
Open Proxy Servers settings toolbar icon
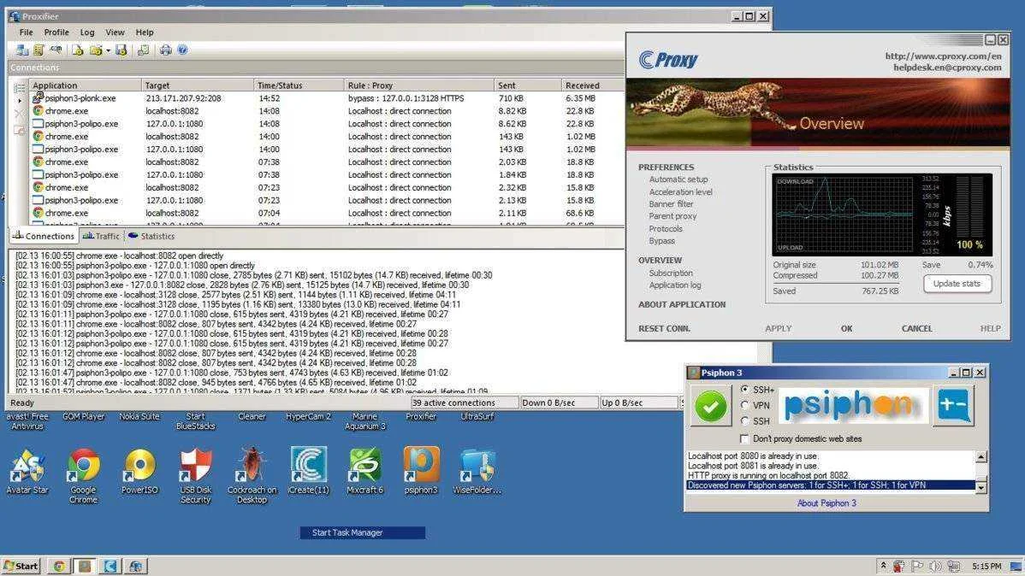pyautogui.click(x=22, y=50)
